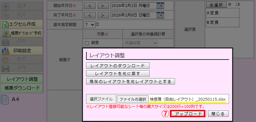The width and height of the screenshot is (256, 122).
Task: Click レイアウトのダウンロード button
Action: click(118, 65)
